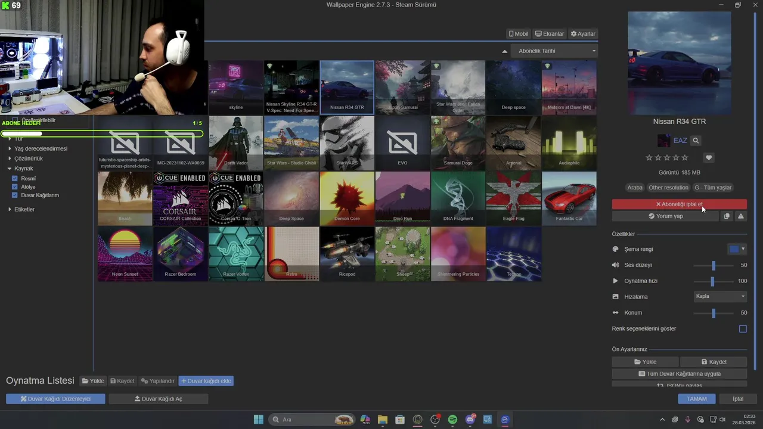The height and width of the screenshot is (429, 763).
Task: Favorite the wallpaper with the heart icon
Action: pyautogui.click(x=709, y=158)
